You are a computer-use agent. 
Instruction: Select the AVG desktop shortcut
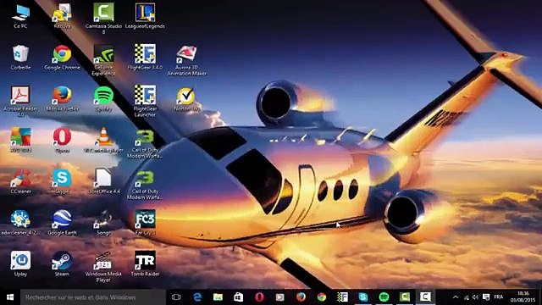tap(20, 140)
